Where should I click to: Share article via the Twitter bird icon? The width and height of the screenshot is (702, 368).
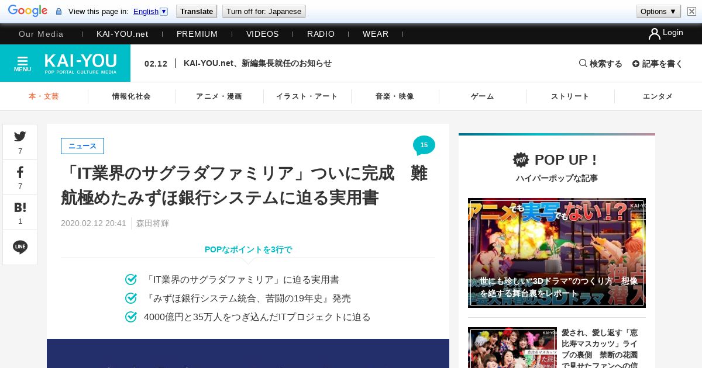point(20,137)
